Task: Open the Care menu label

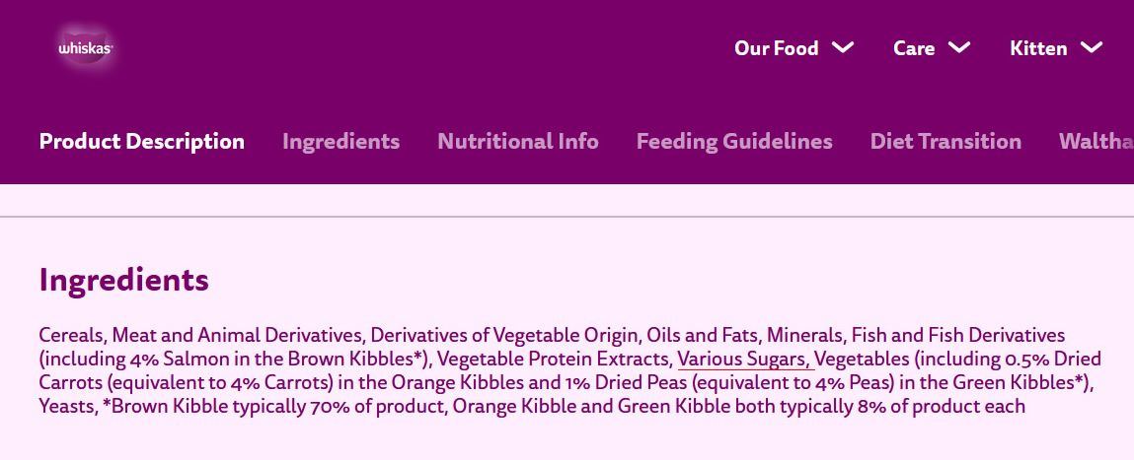Action: [914, 48]
